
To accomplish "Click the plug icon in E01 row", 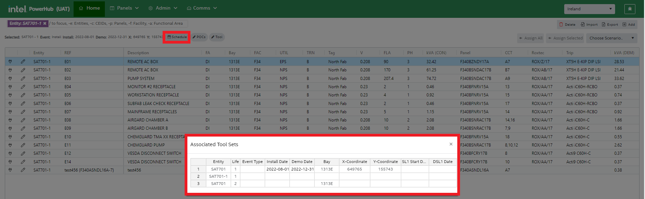I will pyautogui.click(x=10, y=62).
